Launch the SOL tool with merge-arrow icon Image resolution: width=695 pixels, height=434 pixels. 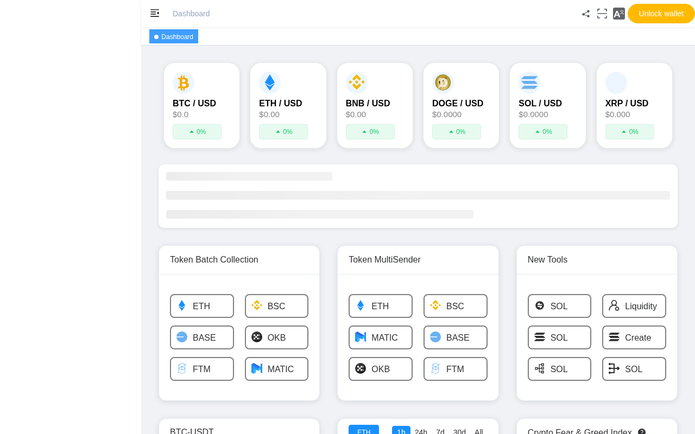[x=634, y=369]
